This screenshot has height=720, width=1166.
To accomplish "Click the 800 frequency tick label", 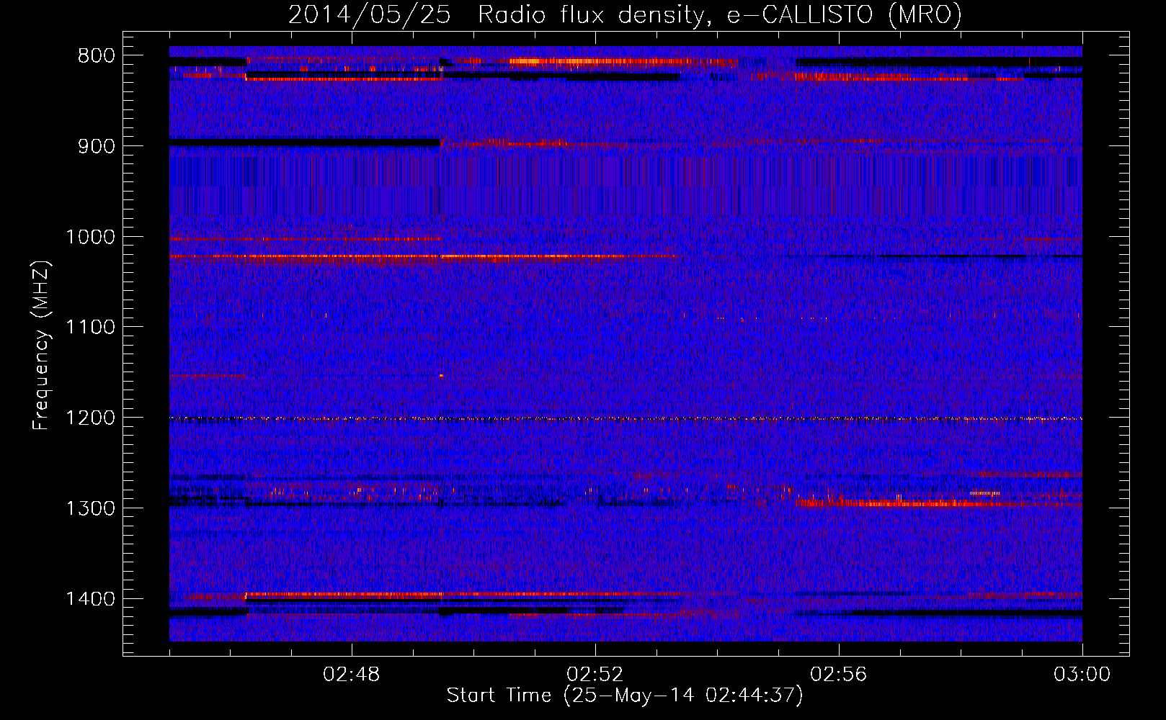I will click(x=97, y=55).
